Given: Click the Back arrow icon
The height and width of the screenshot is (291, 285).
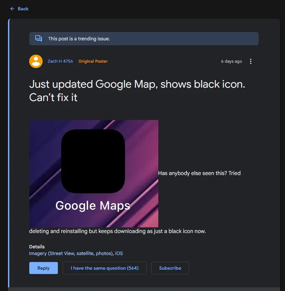Looking at the screenshot, I should click(x=12, y=9).
